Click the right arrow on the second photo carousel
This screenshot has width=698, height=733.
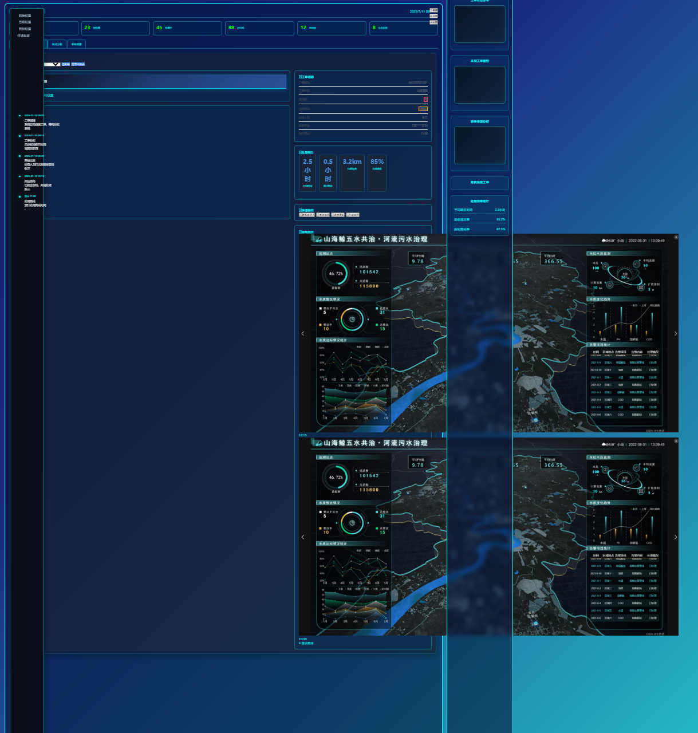(x=675, y=537)
